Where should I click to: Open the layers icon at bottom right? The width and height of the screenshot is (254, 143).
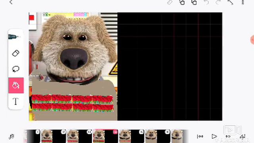[242, 137]
